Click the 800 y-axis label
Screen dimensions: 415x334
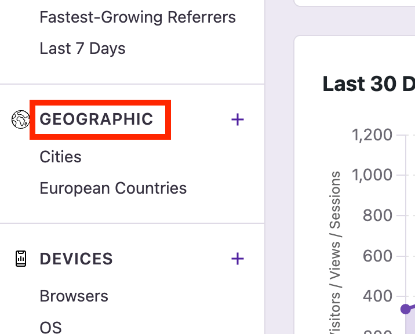tap(377, 216)
